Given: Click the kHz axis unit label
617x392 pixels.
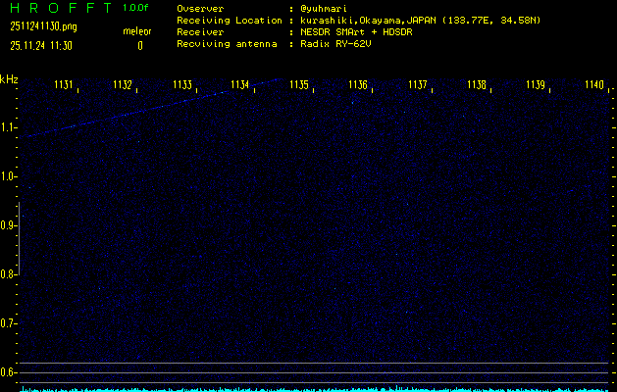Looking at the screenshot, I should (9, 79).
